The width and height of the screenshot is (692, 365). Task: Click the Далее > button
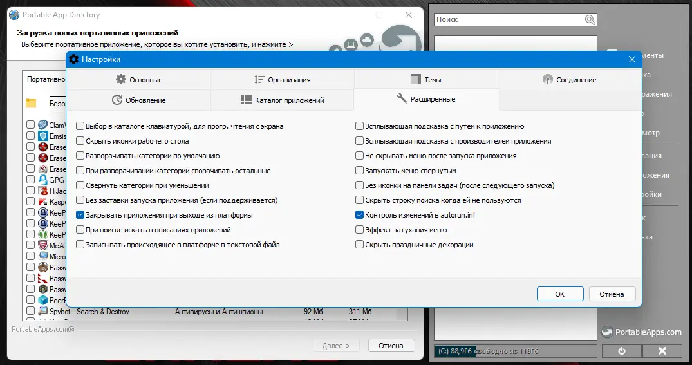pyautogui.click(x=336, y=346)
